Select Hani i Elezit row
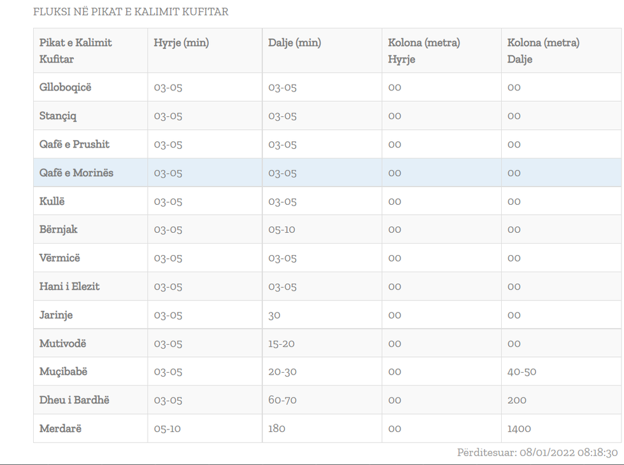Viewport: 624px width, 465px height. (69, 286)
